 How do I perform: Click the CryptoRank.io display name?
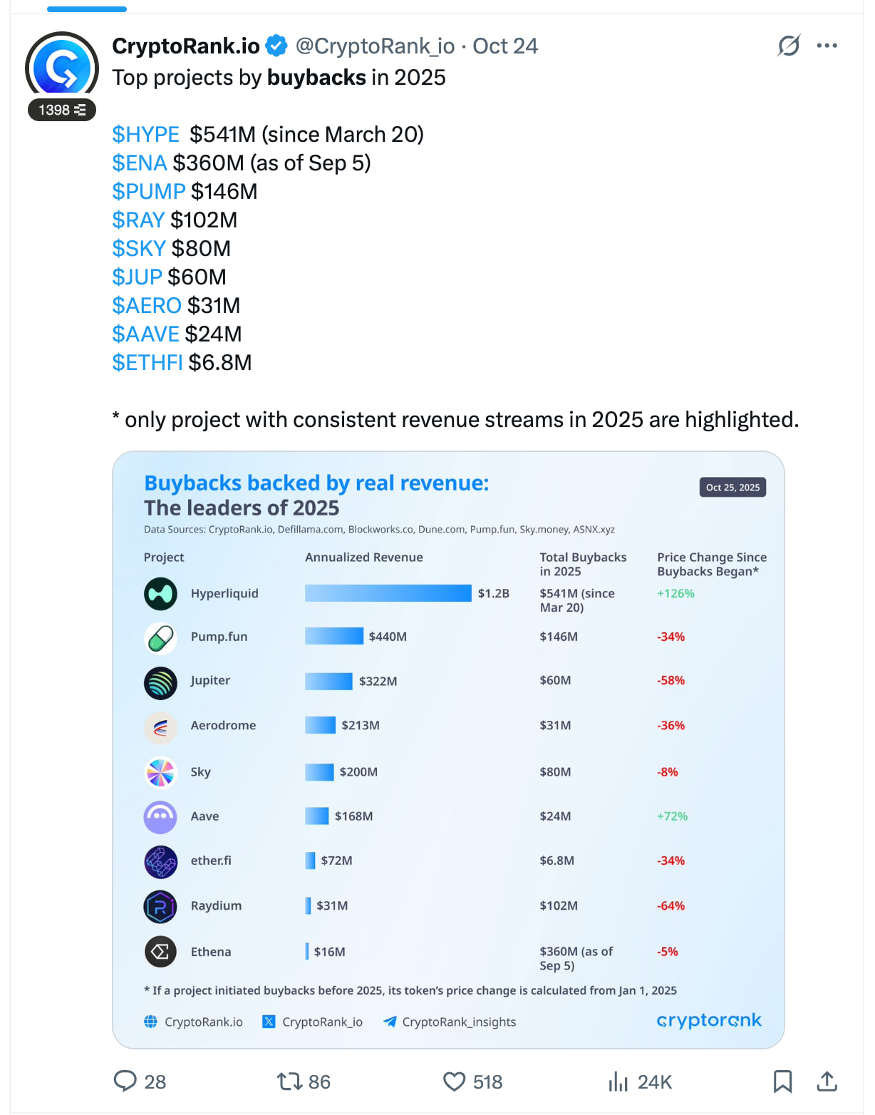186,46
